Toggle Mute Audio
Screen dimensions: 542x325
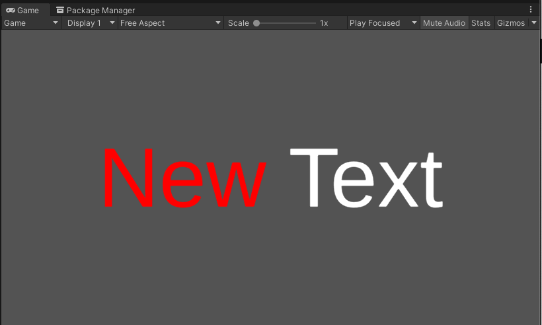444,23
